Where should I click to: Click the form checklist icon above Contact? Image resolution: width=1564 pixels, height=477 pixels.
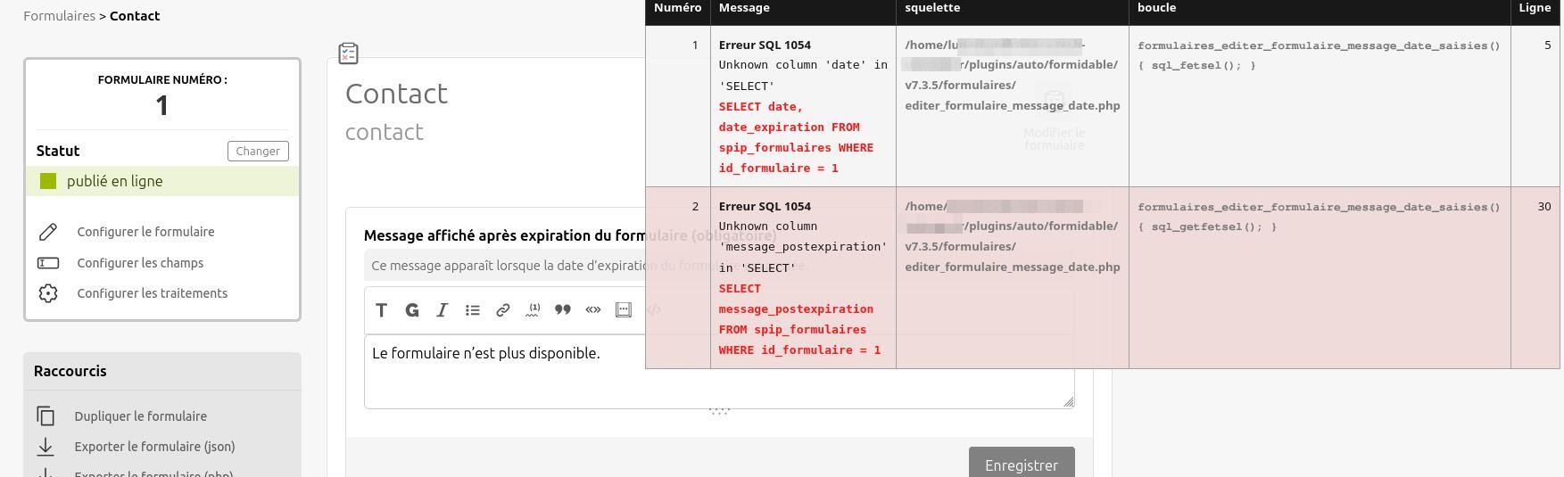[349, 53]
